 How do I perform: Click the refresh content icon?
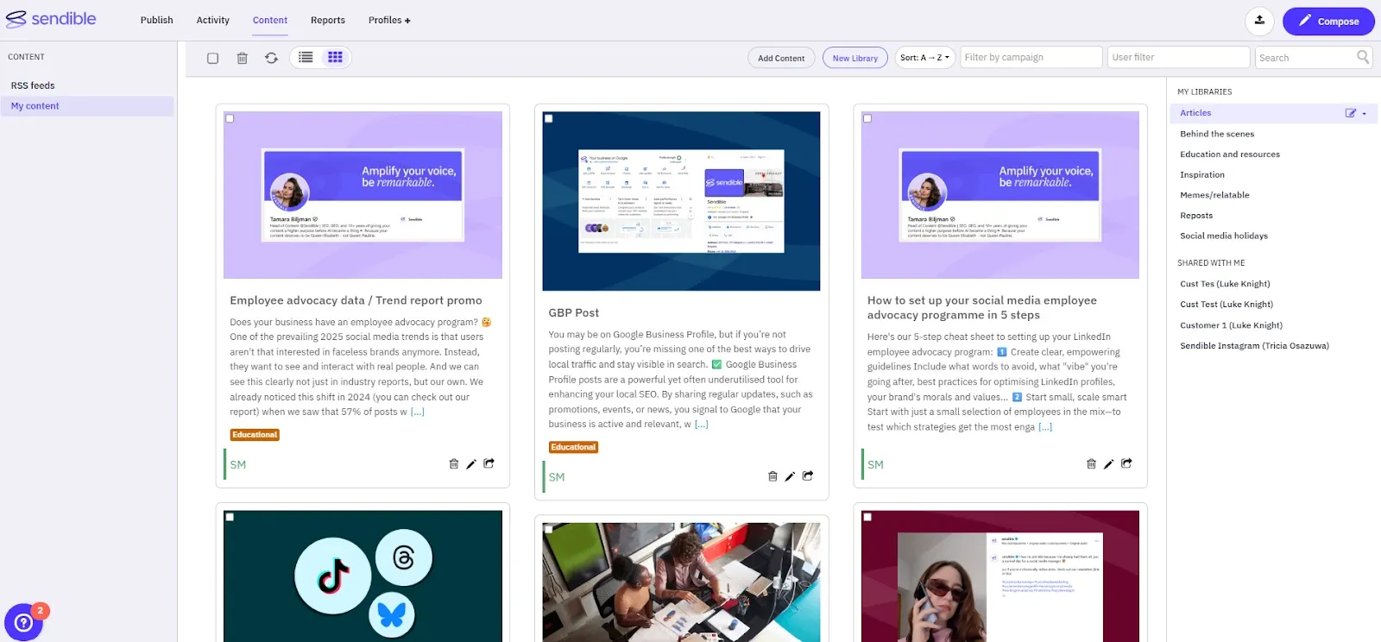[x=271, y=58]
